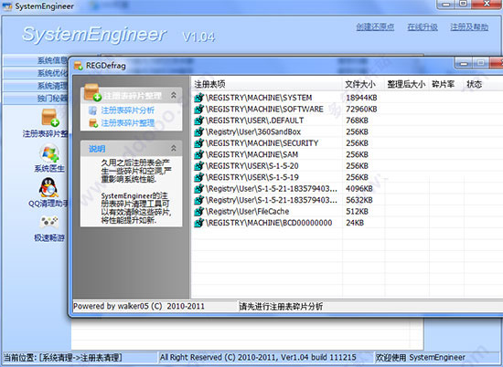Click the icon beside \REGISTRY\MACHINE\SECURITY row

click(198, 143)
